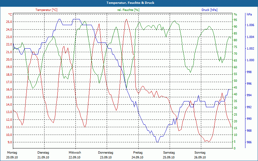
Task: Click the '11,0' temperature axis value
Action: (x=9, y=127)
